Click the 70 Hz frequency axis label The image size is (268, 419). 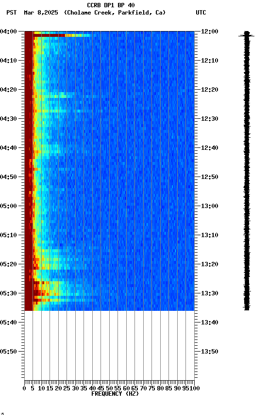pos(143,388)
